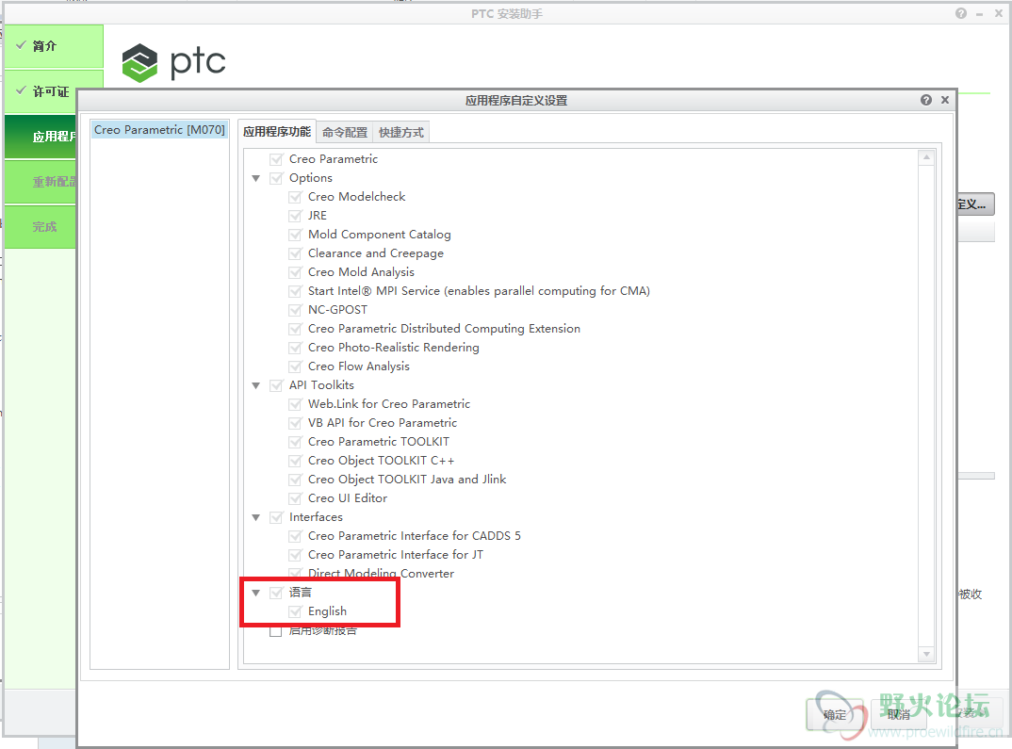The width and height of the screenshot is (1012, 749).
Task: Enable the 启用诊断报告 checkbox
Action: point(275,631)
